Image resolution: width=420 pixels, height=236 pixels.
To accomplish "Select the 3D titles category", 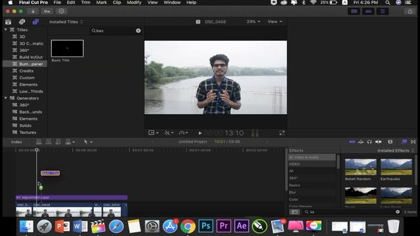I will point(22,37).
